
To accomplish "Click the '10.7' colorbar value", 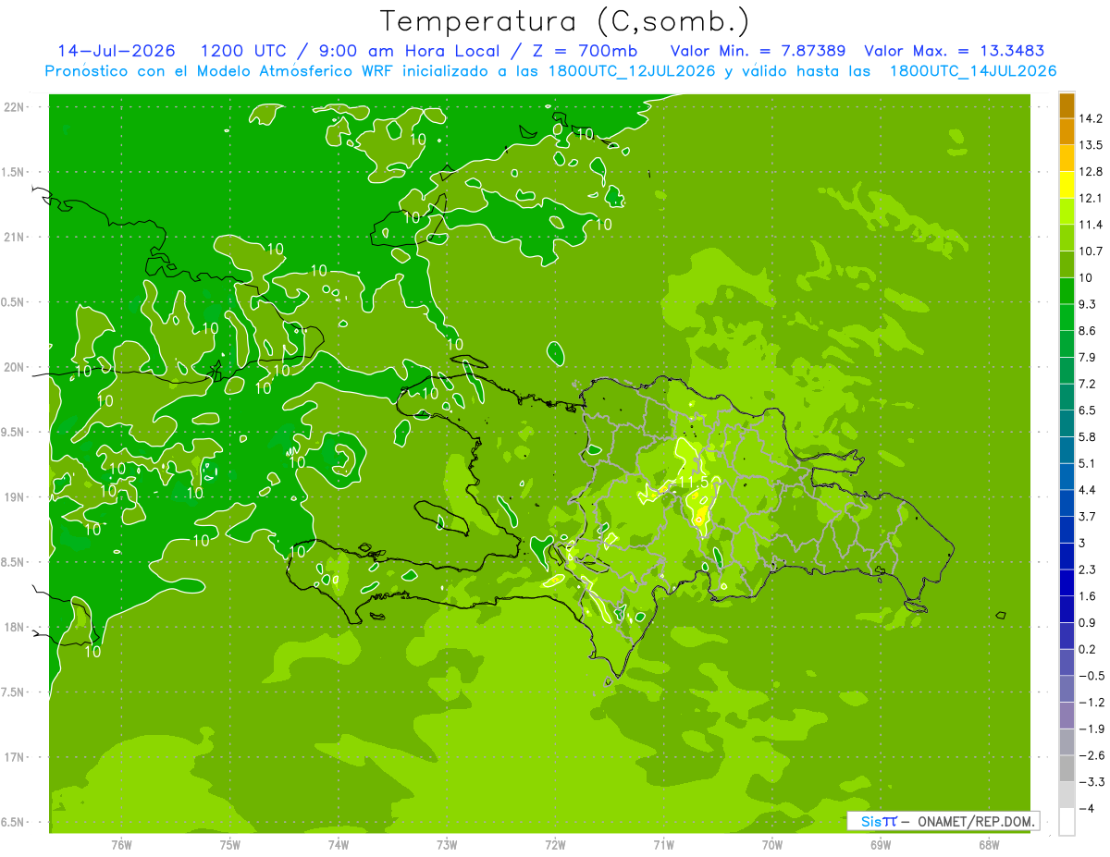I will click(x=1090, y=251).
